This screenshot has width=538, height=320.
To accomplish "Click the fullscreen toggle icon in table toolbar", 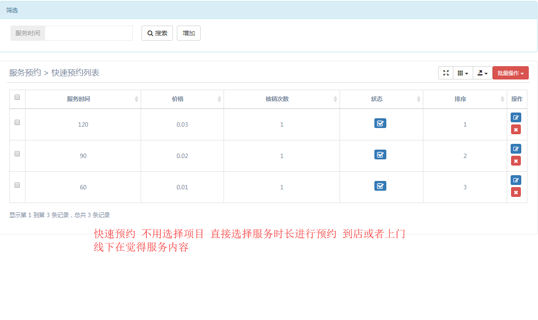I will [x=446, y=73].
